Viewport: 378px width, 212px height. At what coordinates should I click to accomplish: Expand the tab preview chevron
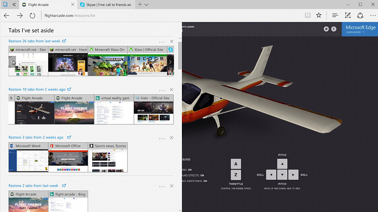[x=146, y=5]
